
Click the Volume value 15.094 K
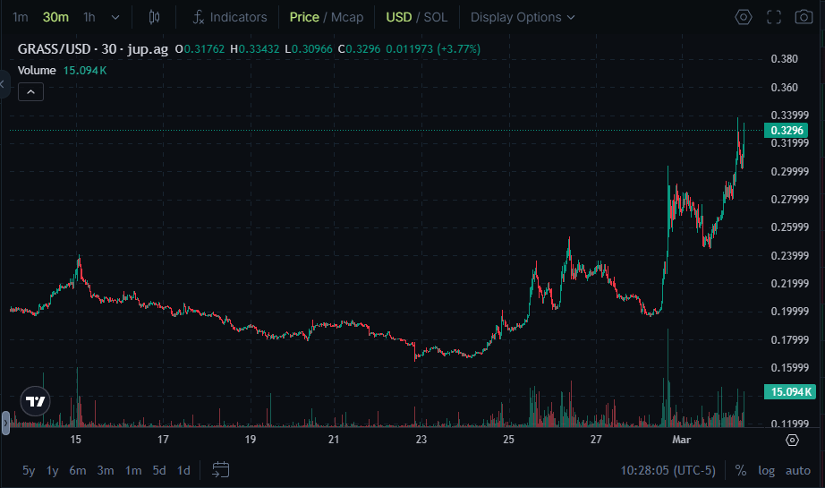point(85,71)
